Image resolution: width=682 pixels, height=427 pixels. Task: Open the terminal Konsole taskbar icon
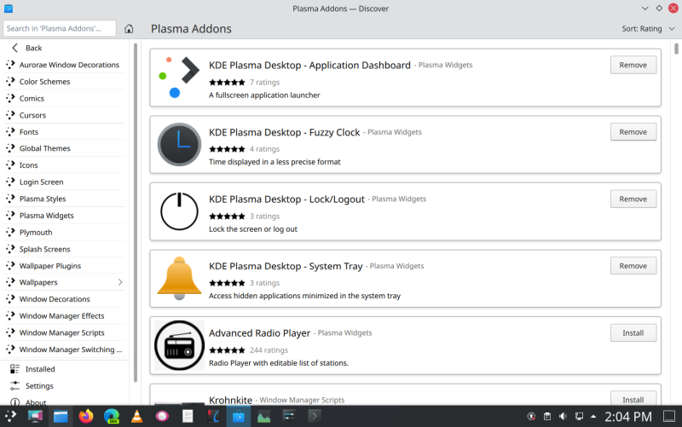315,416
